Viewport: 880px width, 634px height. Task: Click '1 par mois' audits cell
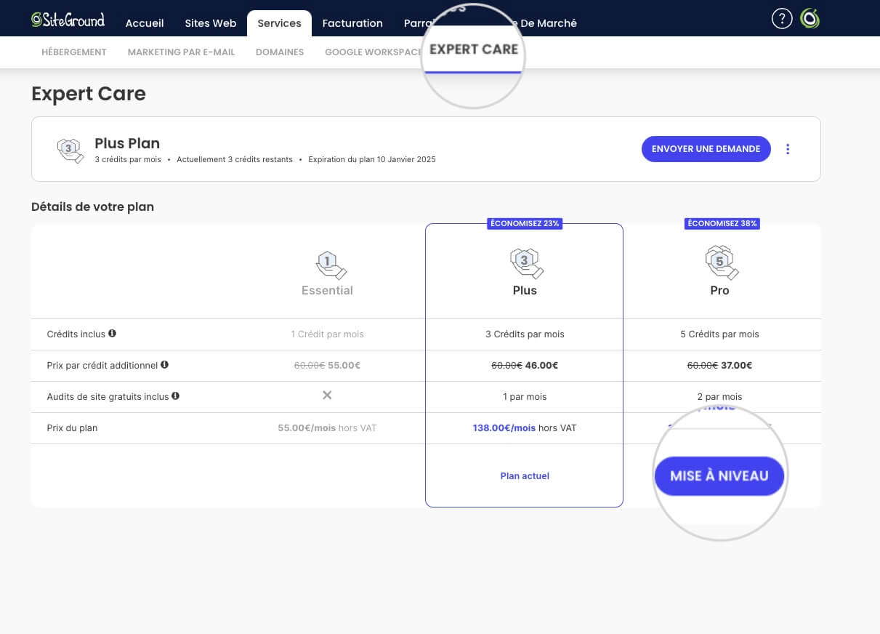click(x=525, y=397)
